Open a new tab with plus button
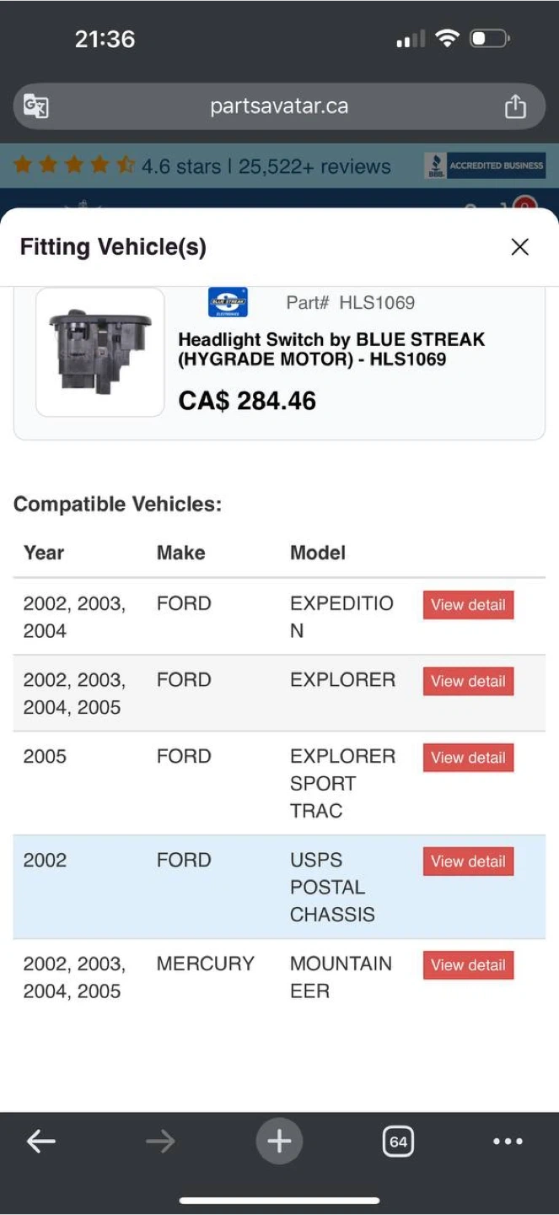Screen dimensions: 559x1215 (x=279, y=1142)
